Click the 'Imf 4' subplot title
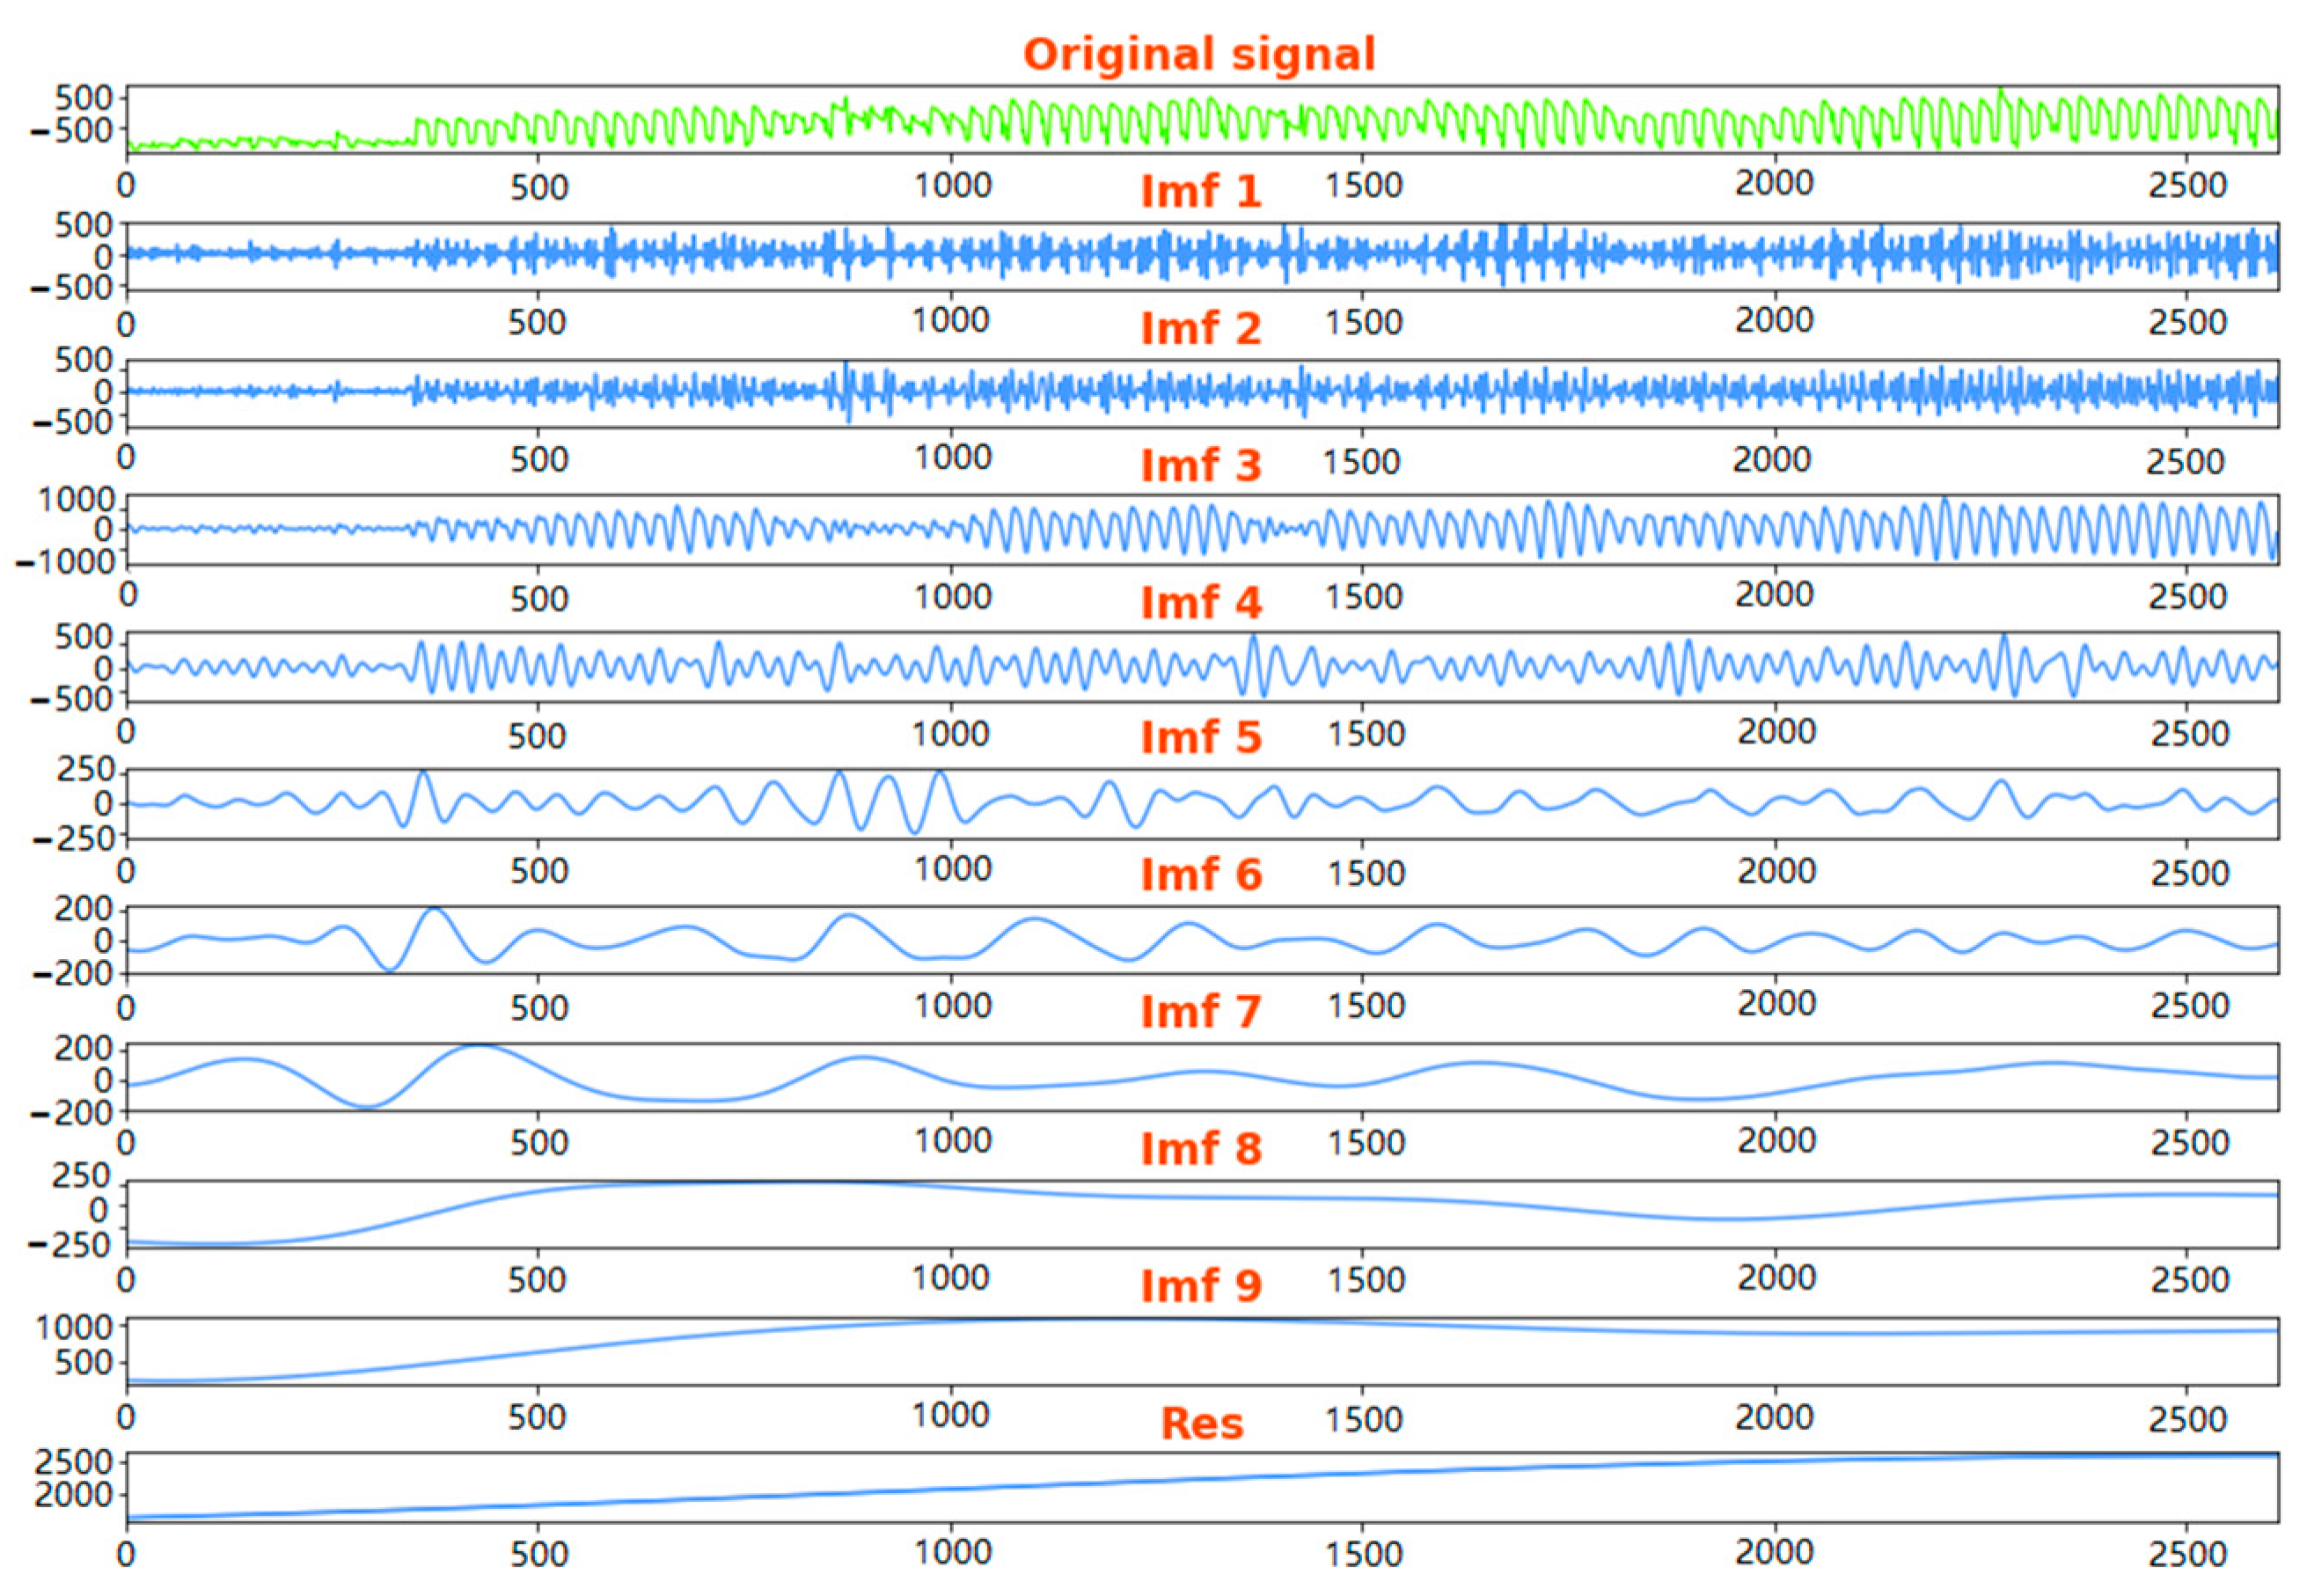2307x1596 pixels. pos(1201,602)
